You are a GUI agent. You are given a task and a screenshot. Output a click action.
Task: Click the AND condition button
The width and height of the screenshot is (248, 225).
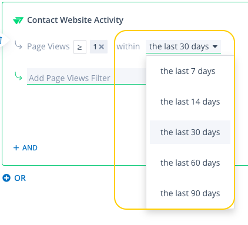25,148
